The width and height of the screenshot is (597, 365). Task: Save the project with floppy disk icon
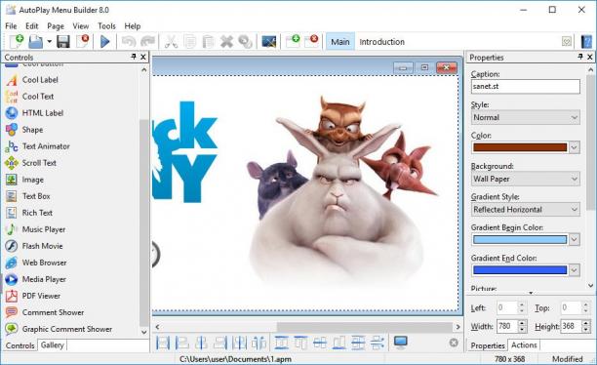63,42
